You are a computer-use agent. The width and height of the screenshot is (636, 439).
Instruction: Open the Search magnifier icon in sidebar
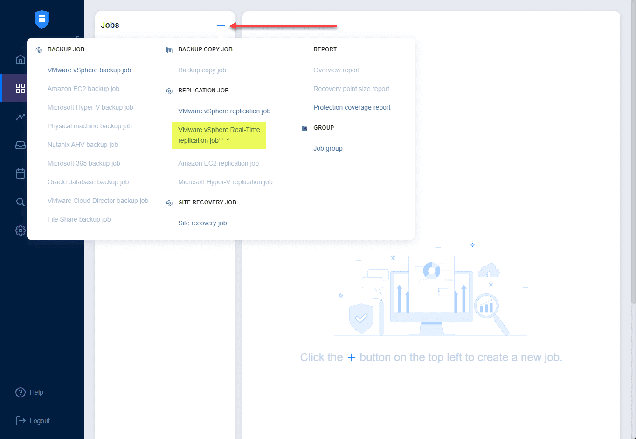[21, 202]
